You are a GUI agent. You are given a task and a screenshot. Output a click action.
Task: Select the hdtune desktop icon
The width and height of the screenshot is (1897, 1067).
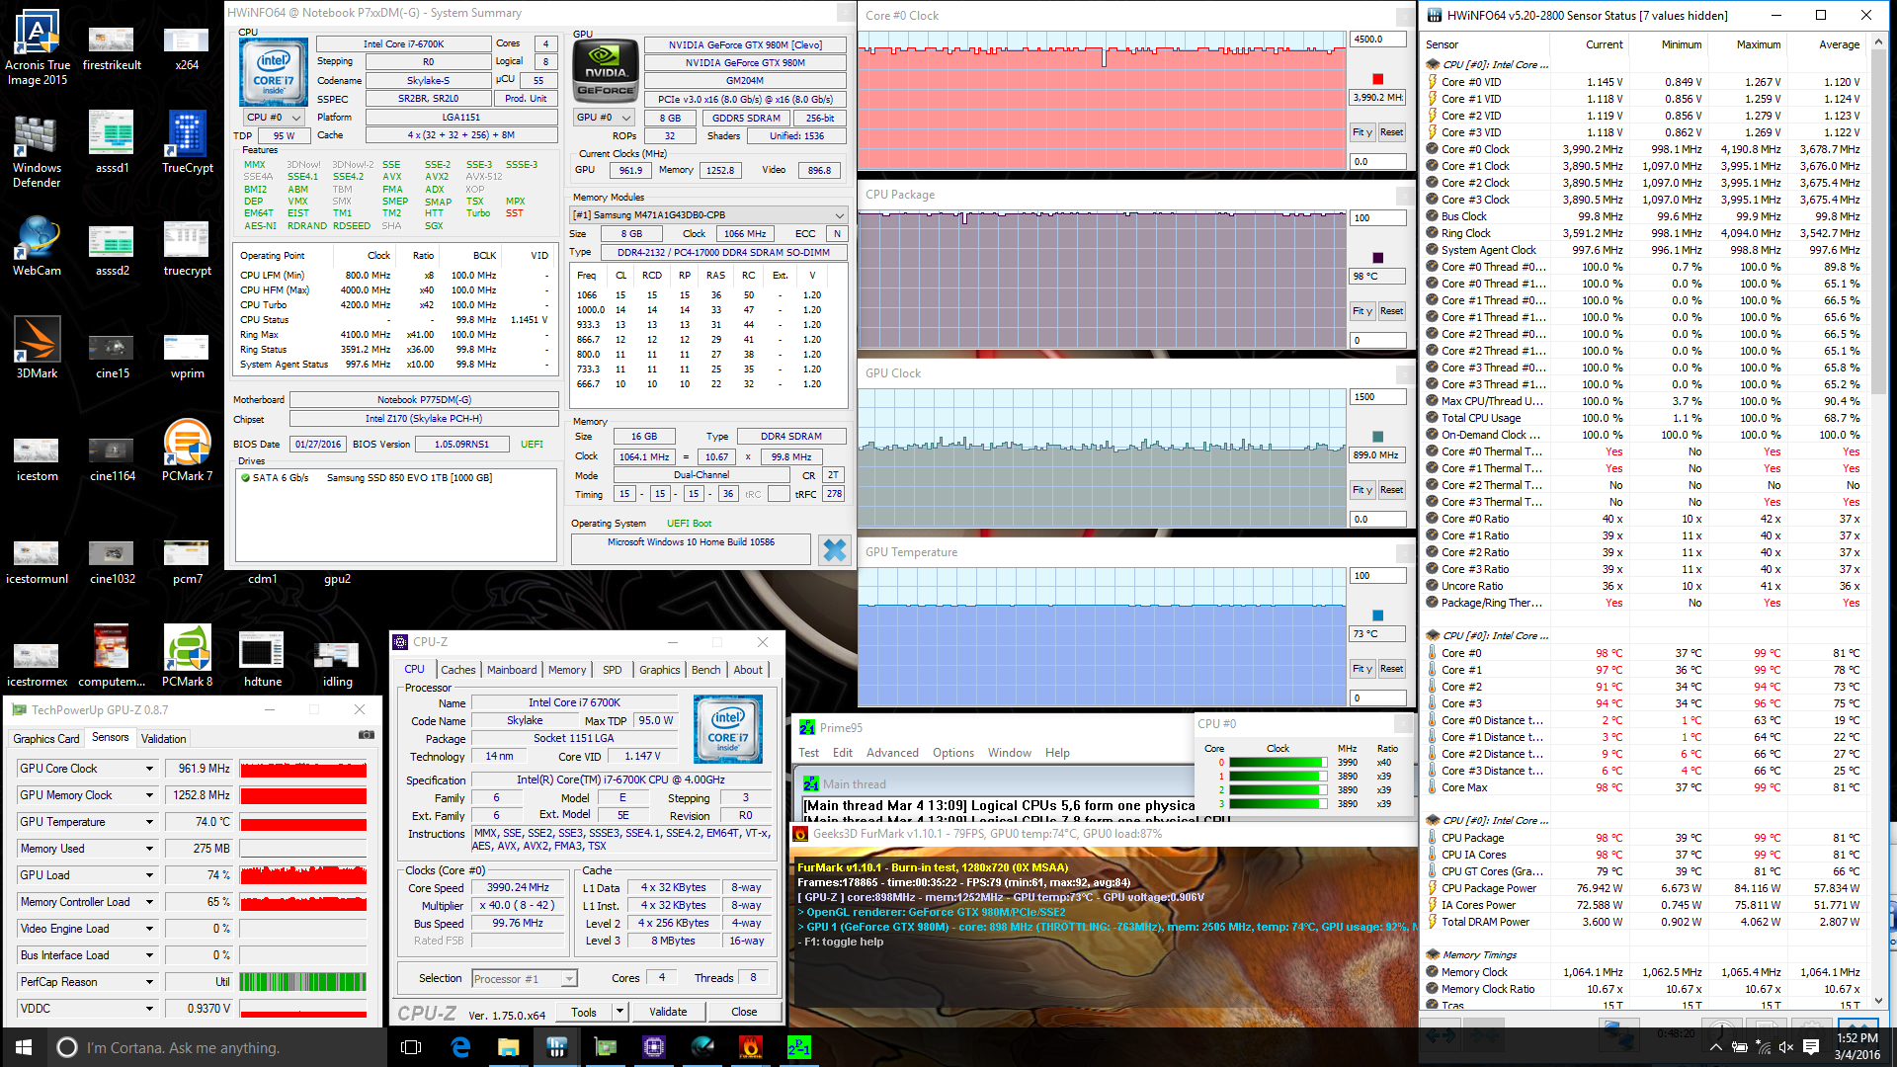262,659
